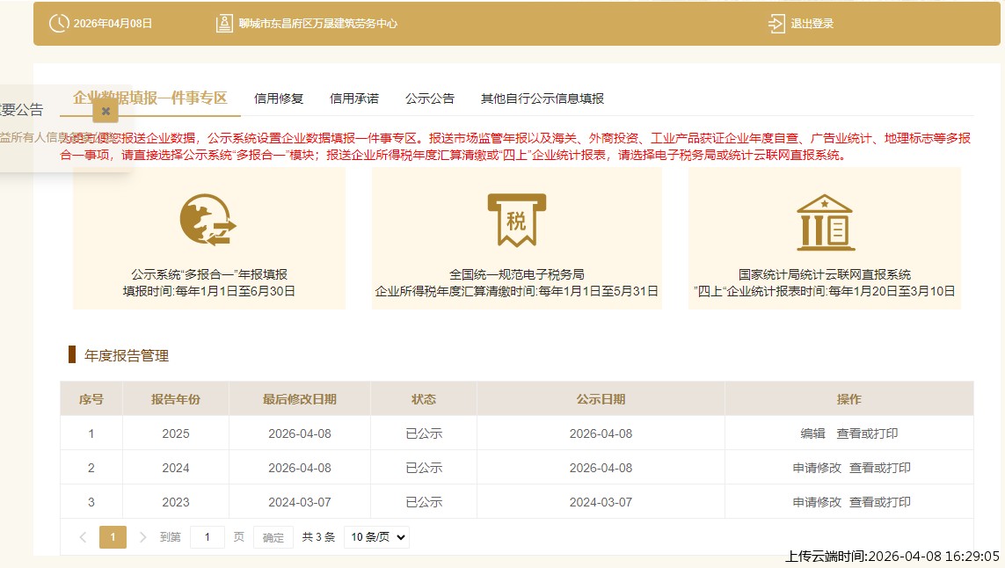
Task: Click the 确定 button in pagination
Action: point(273,537)
